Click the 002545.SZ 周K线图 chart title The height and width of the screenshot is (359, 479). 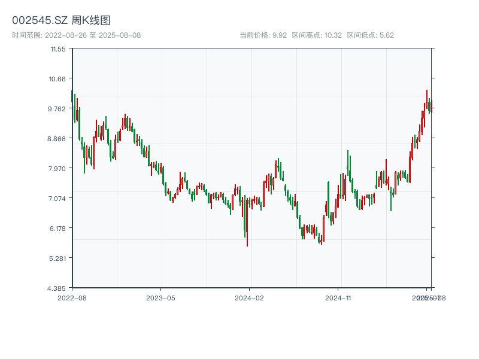(61, 20)
